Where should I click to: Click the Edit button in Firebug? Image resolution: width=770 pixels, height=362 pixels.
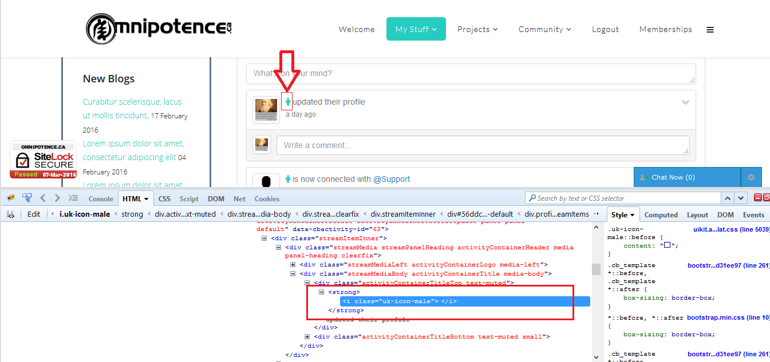[x=34, y=214]
